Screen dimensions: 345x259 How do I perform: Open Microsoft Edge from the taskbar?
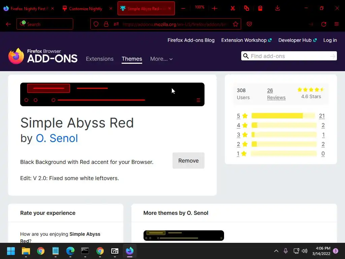[x=70, y=251]
